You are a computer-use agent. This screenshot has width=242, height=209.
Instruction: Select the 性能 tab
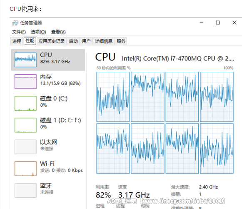[x=30, y=41]
